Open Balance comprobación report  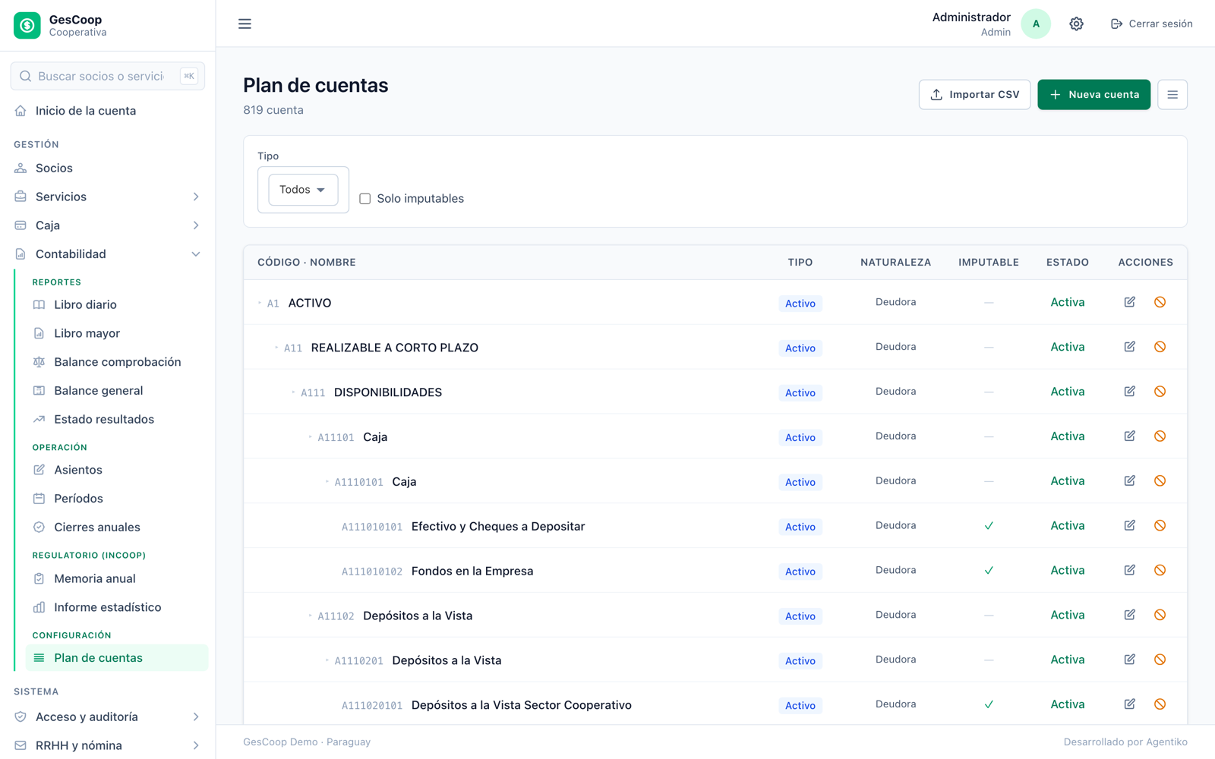(x=117, y=362)
